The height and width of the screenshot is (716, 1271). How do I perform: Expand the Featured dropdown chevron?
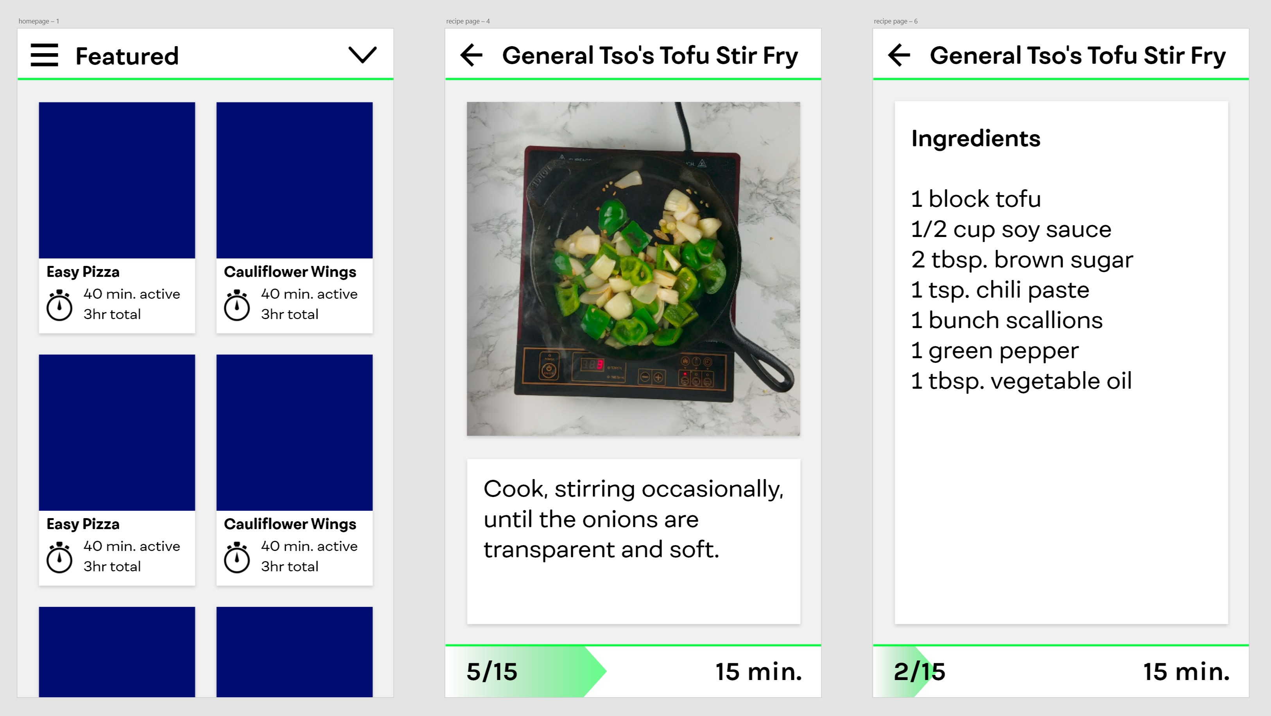tap(363, 55)
